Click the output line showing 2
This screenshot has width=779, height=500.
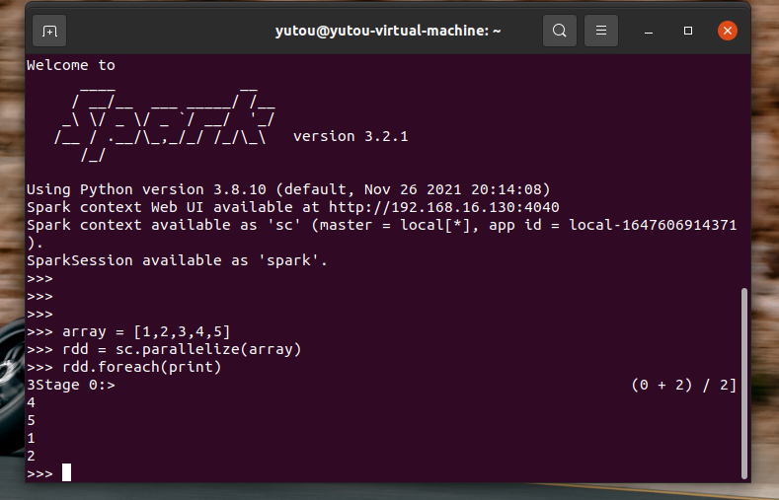click(x=32, y=456)
